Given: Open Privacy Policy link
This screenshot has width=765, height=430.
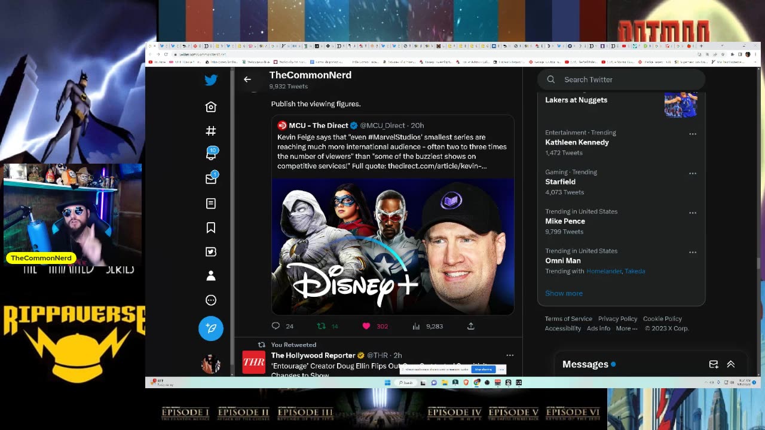Looking at the screenshot, I should pos(617,319).
